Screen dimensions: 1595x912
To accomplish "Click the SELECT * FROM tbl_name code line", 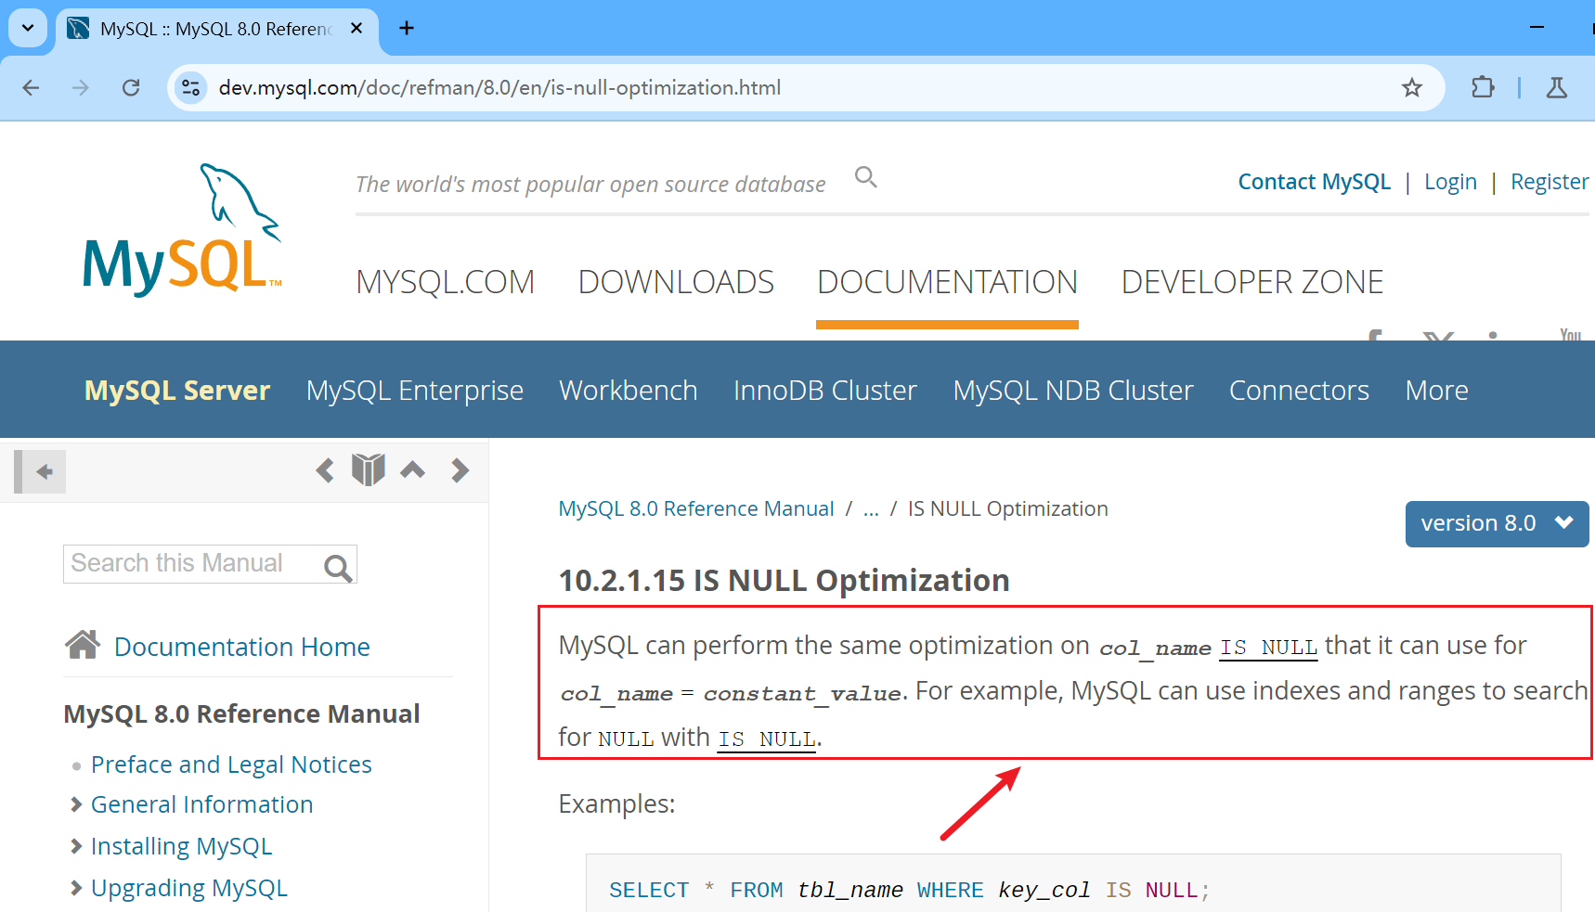I will [x=910, y=890].
